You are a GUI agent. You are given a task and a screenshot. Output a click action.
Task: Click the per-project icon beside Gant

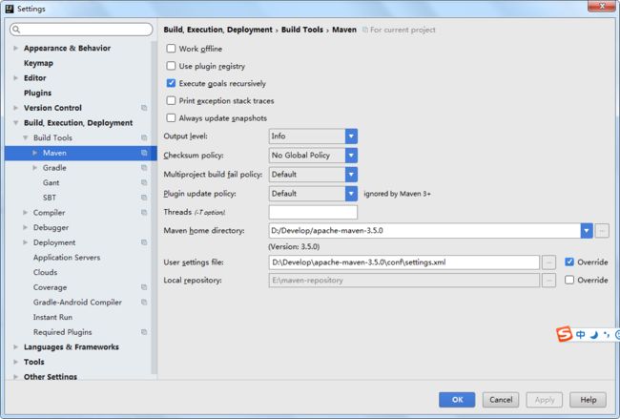[x=144, y=183]
